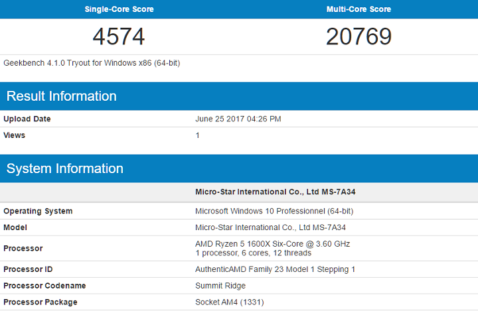Screen dimensions: 478x311
Task: Click the Processor Package label
Action: pyautogui.click(x=40, y=302)
